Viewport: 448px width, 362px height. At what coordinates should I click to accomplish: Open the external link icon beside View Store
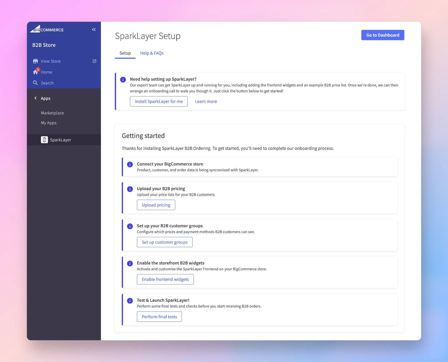pyautogui.click(x=95, y=61)
